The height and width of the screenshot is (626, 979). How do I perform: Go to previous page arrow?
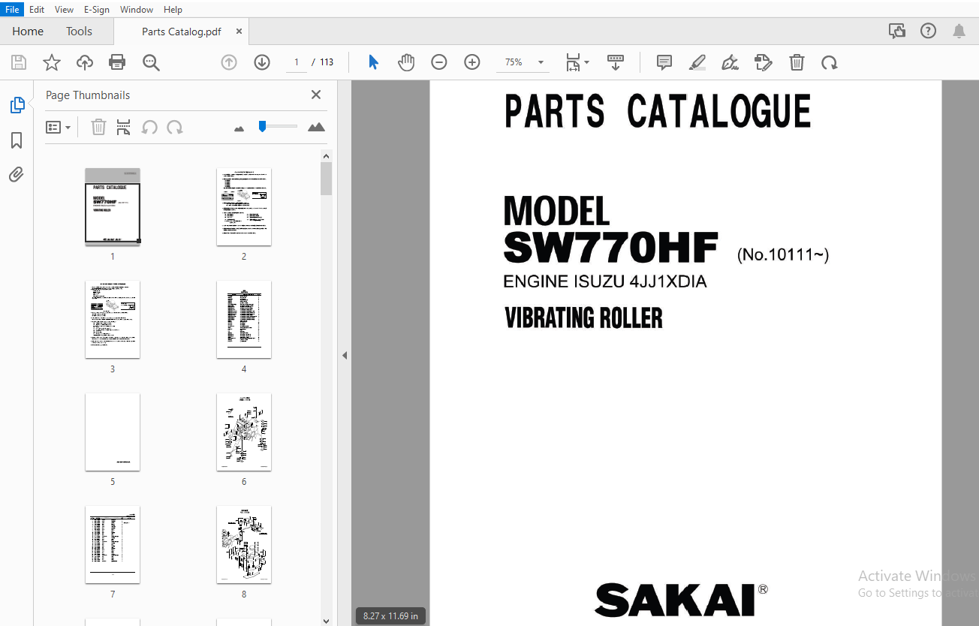(x=229, y=62)
